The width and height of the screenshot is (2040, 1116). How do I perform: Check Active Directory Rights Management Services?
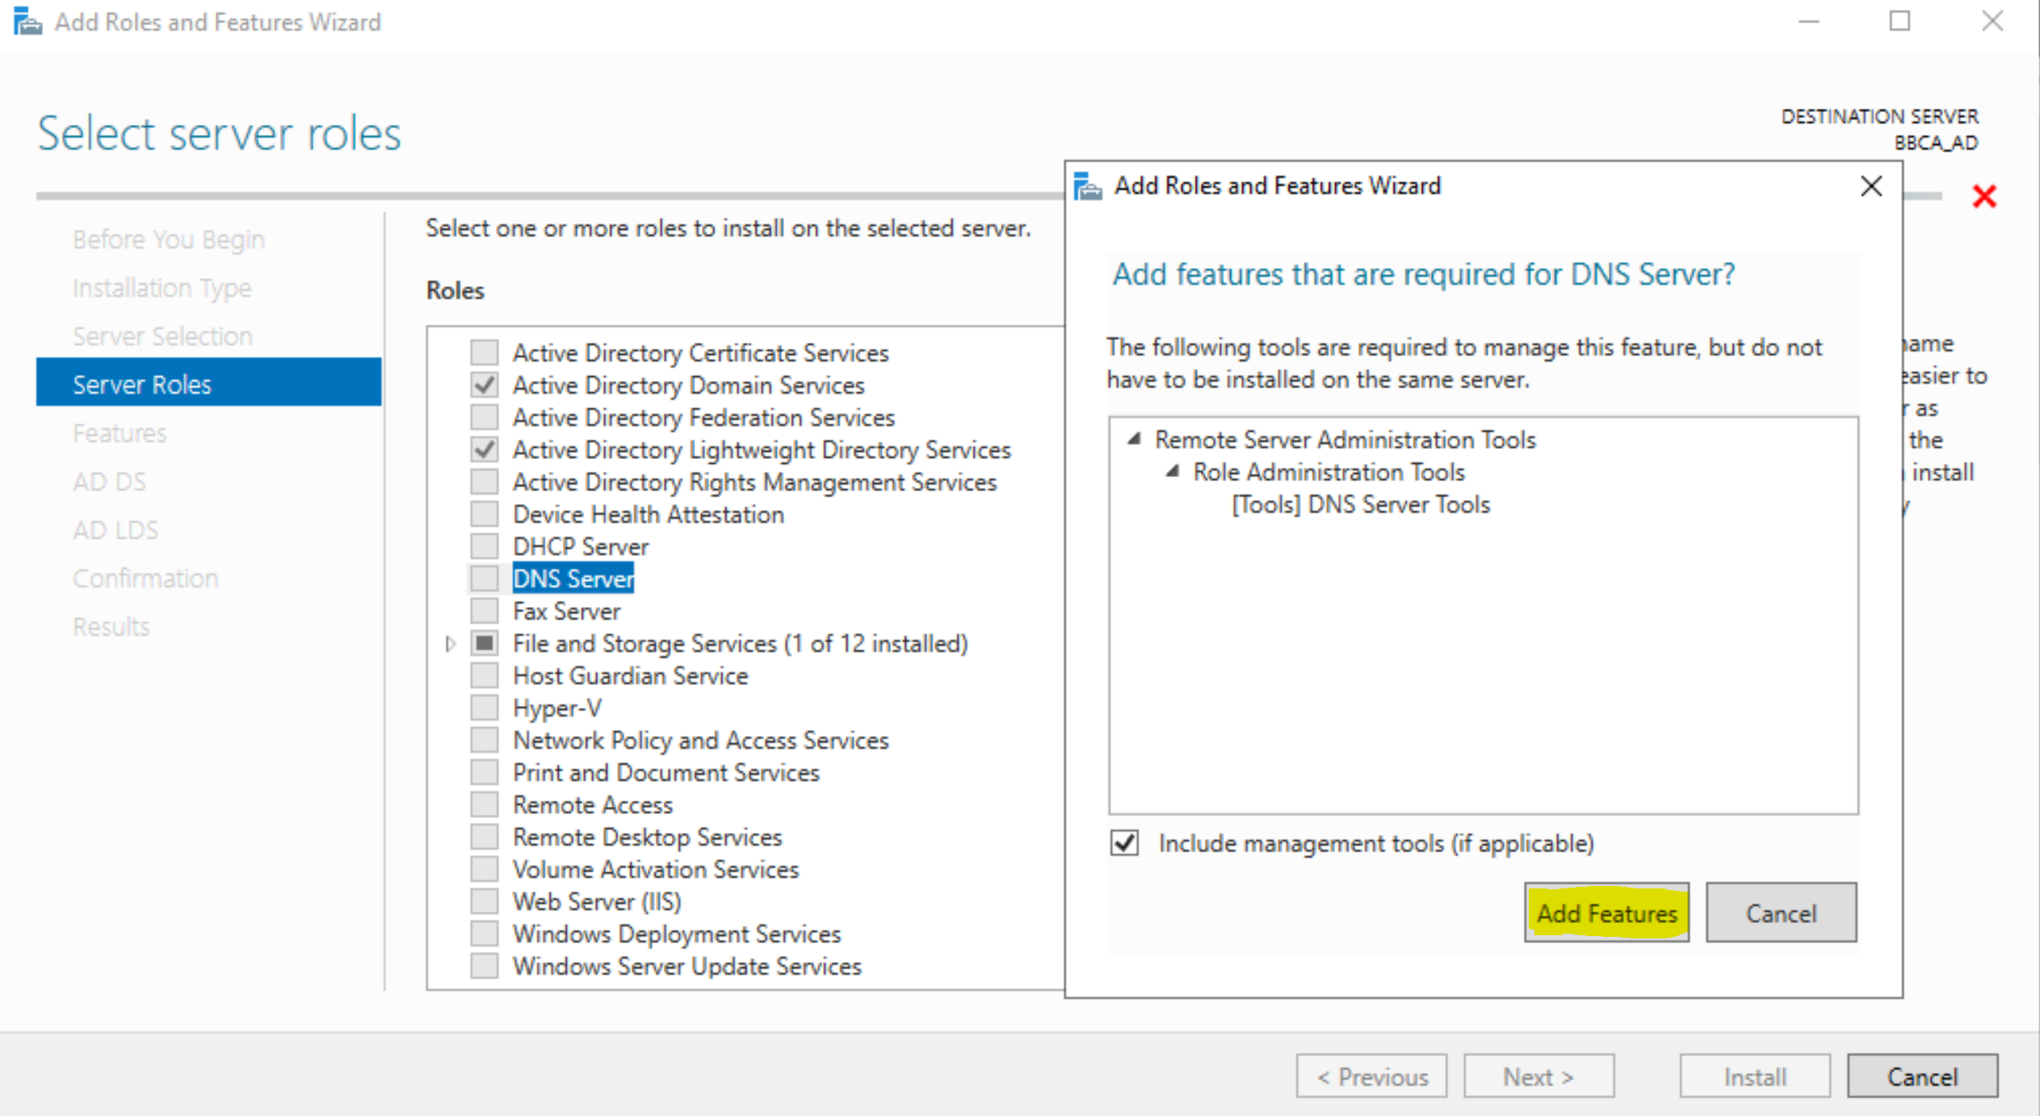(x=485, y=482)
